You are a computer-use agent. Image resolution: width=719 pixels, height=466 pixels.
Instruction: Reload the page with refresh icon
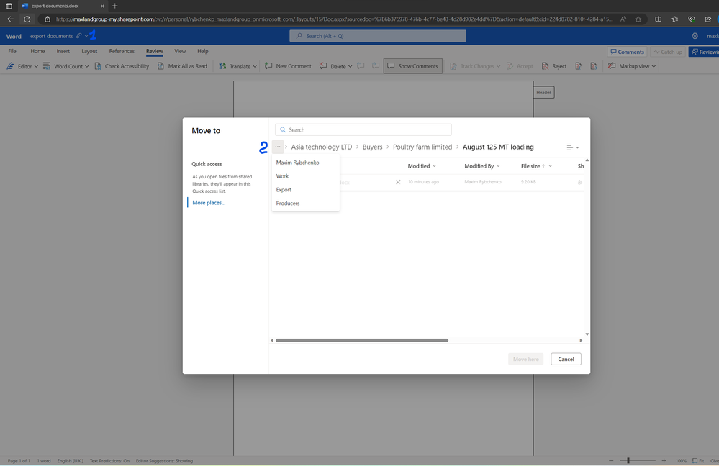click(27, 19)
